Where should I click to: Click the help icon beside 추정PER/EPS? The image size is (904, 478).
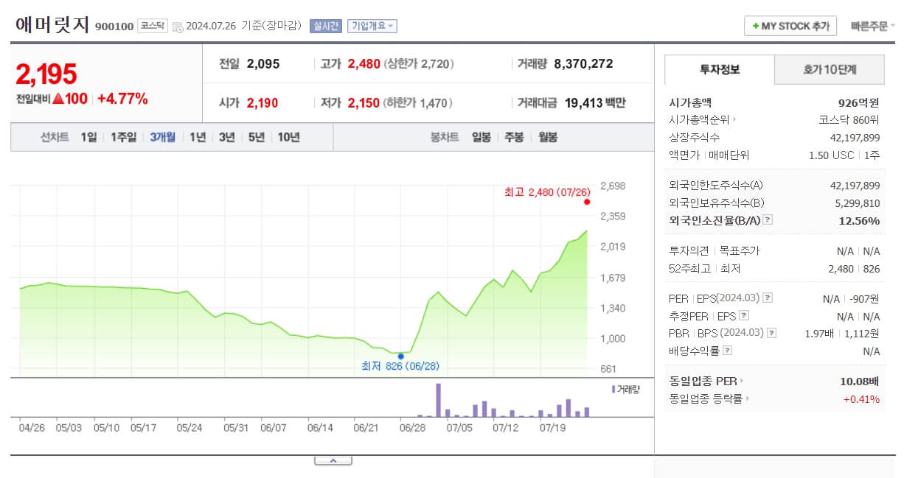pos(743,314)
